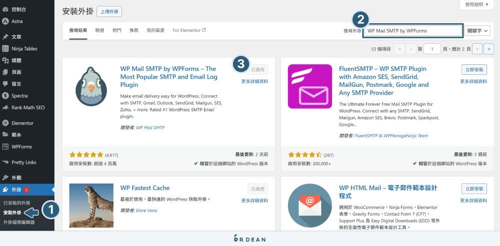Screen dimensions: 500x246
Task: Switch to the 熱門 tab
Action: 116,30
